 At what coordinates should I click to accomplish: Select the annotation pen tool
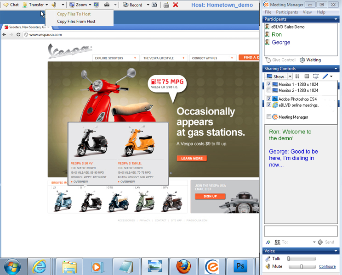(x=325, y=76)
